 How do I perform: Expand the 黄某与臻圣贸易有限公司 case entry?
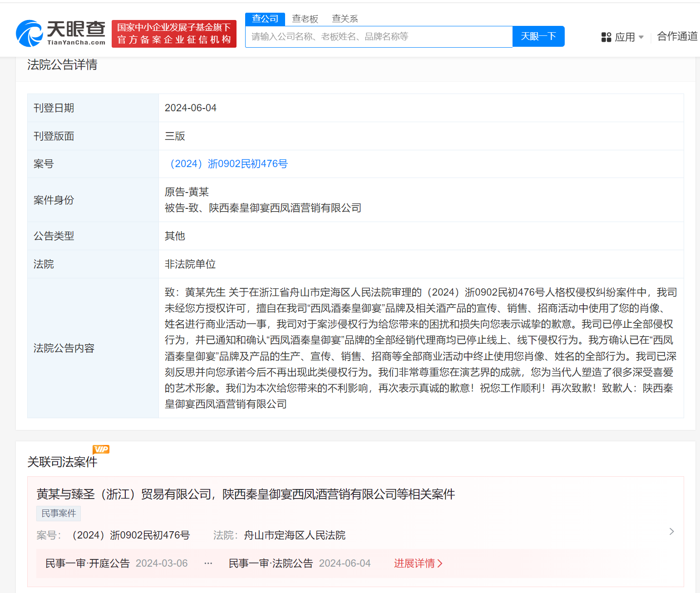[245, 494]
